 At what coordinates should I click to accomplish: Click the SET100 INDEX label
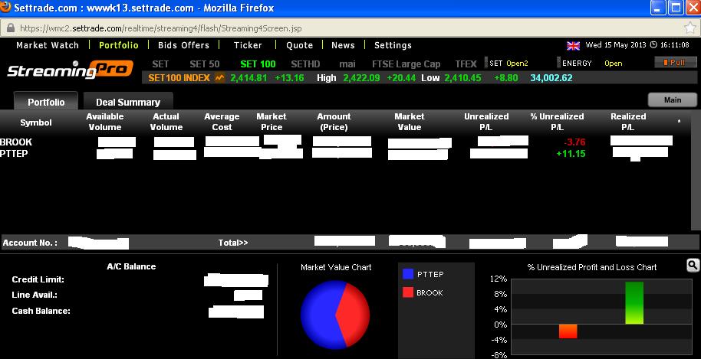pyautogui.click(x=179, y=77)
